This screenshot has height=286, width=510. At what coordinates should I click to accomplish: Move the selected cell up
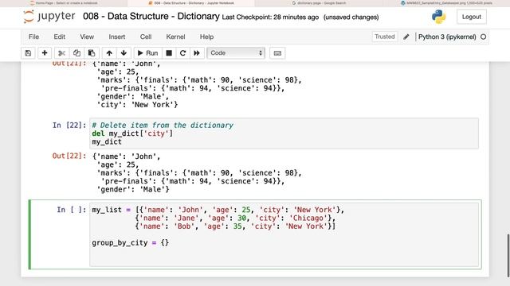click(x=109, y=53)
